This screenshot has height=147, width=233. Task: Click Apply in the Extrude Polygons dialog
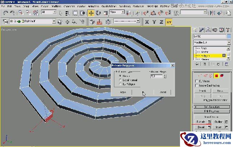[x=123, y=92]
